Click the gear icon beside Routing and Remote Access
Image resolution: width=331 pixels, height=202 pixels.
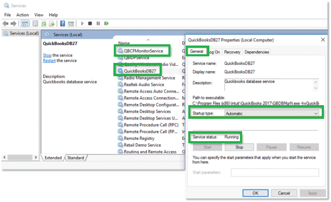(x=120, y=151)
